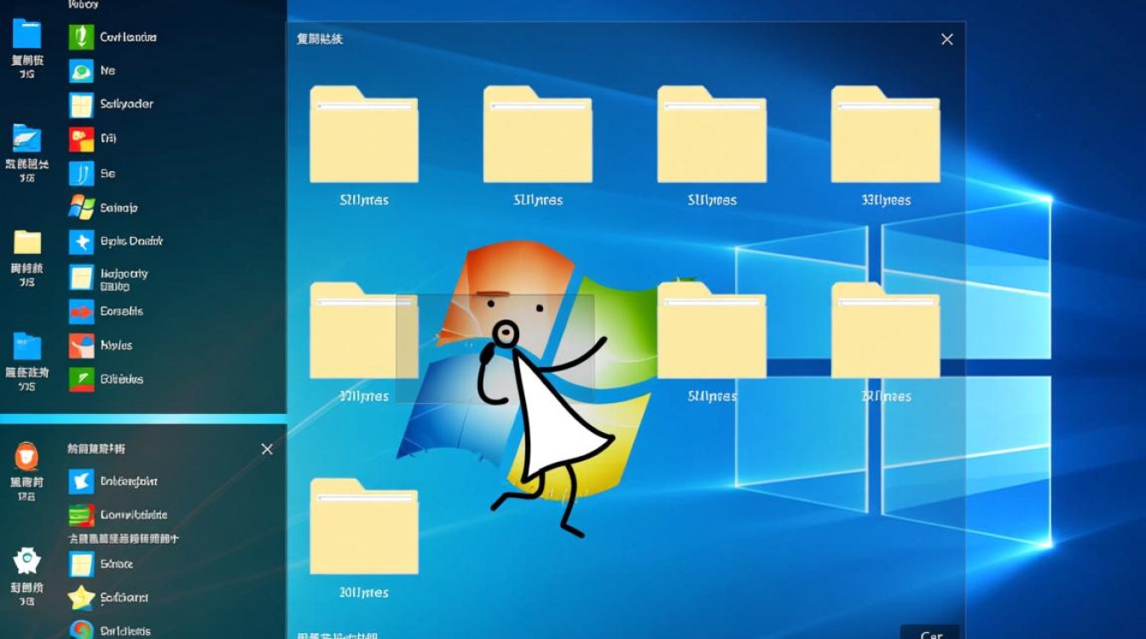1146x639 pixels.
Task: Launch the multicolor Chrome-like circular icon
Action: click(x=81, y=630)
